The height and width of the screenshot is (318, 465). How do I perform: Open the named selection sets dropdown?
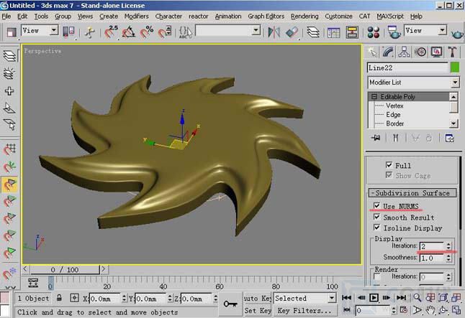tap(256, 30)
